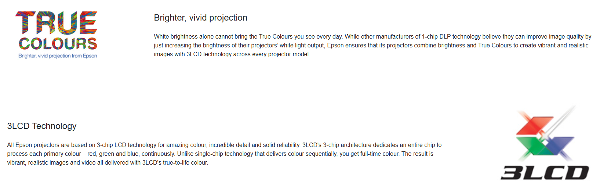611x194 pixels.
Task: Click the "3LCD Technology" heading
Action: click(42, 126)
